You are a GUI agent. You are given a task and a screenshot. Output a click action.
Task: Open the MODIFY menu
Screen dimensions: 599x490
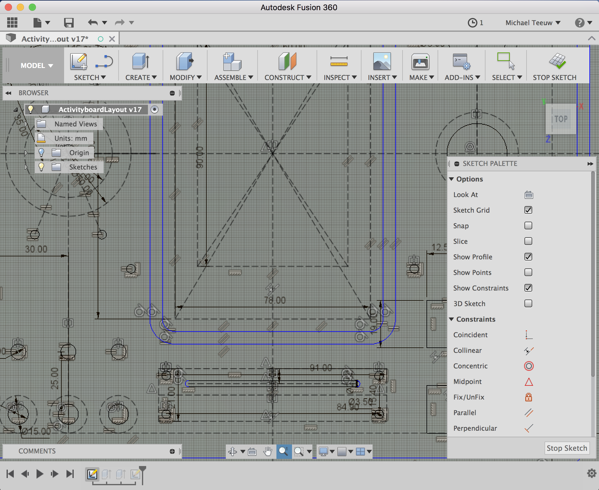[x=185, y=78]
